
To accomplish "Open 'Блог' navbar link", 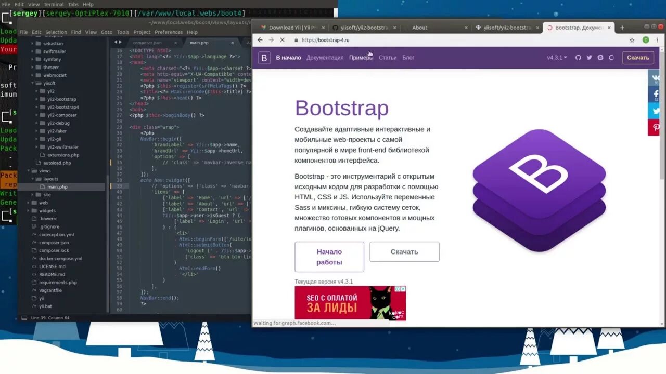I will click(x=408, y=58).
